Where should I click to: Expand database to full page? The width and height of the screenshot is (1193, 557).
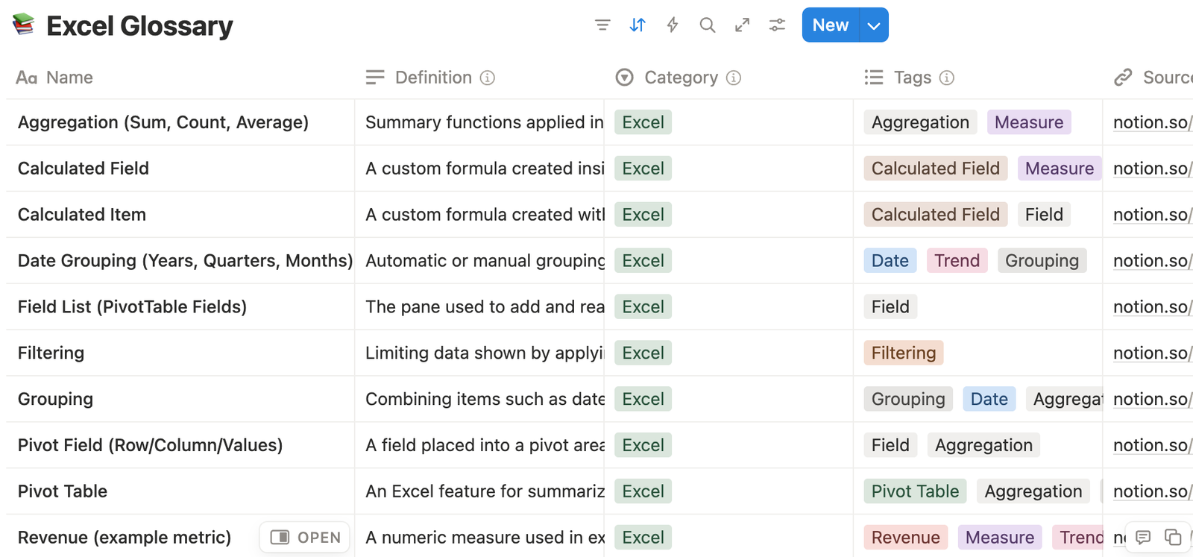(742, 25)
